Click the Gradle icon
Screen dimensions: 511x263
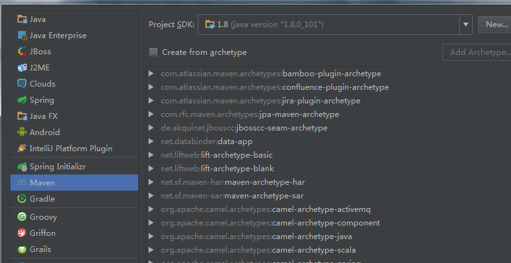pos(22,199)
